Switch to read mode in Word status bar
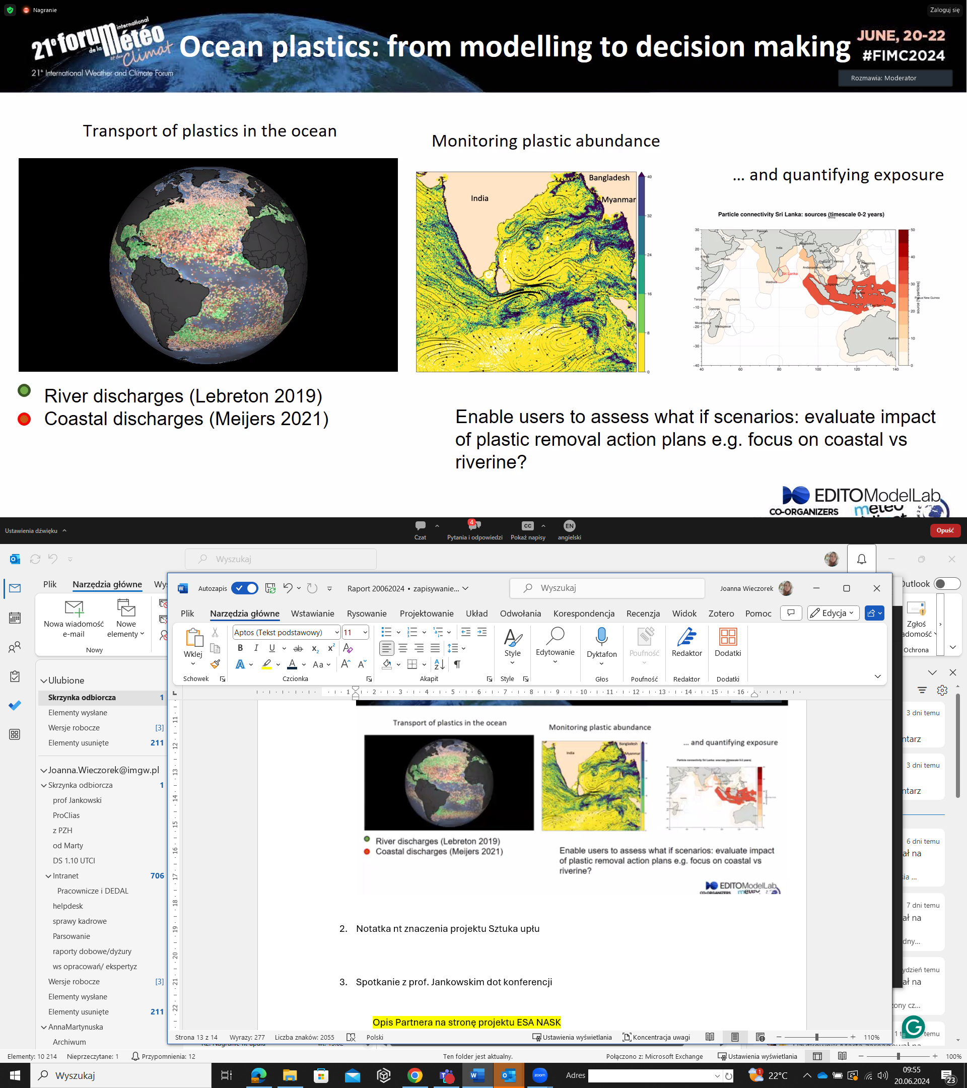The image size is (967, 1088). pyautogui.click(x=710, y=1037)
